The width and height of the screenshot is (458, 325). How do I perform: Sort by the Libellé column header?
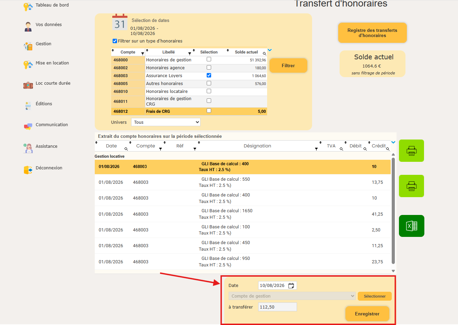169,52
